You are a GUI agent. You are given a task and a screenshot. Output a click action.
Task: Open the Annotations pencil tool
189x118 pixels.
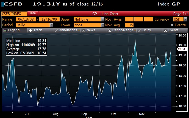pos(56,30)
